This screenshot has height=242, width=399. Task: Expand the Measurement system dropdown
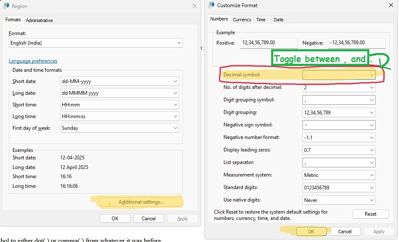coord(339,175)
